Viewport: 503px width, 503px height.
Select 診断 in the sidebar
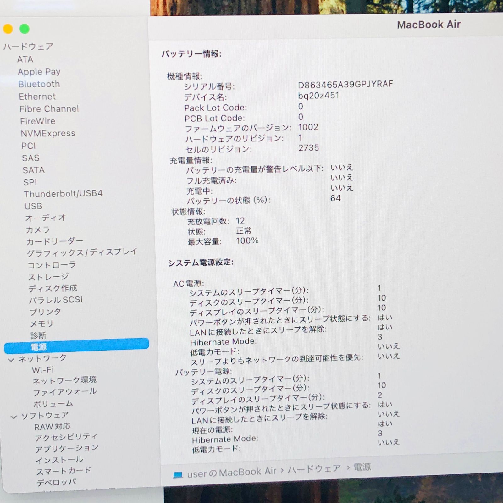(38, 335)
